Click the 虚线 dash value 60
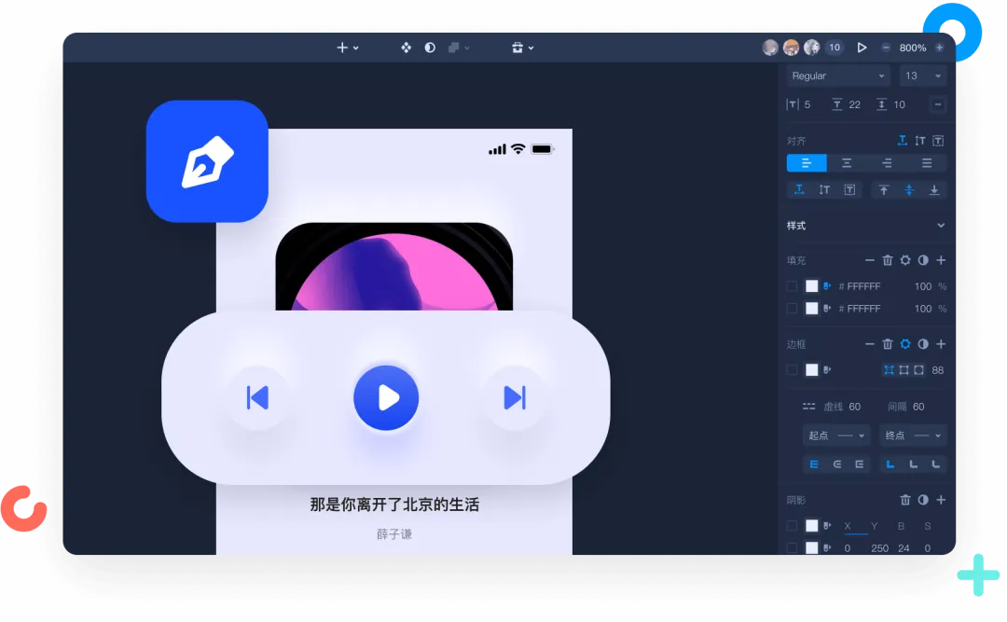 point(855,407)
